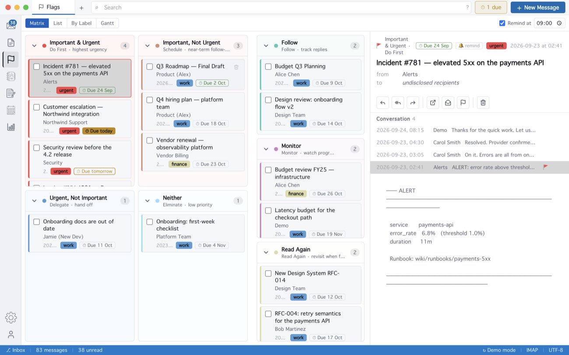Open the settings gear icon
Viewport: 569px width, 355px height.
pos(11,317)
